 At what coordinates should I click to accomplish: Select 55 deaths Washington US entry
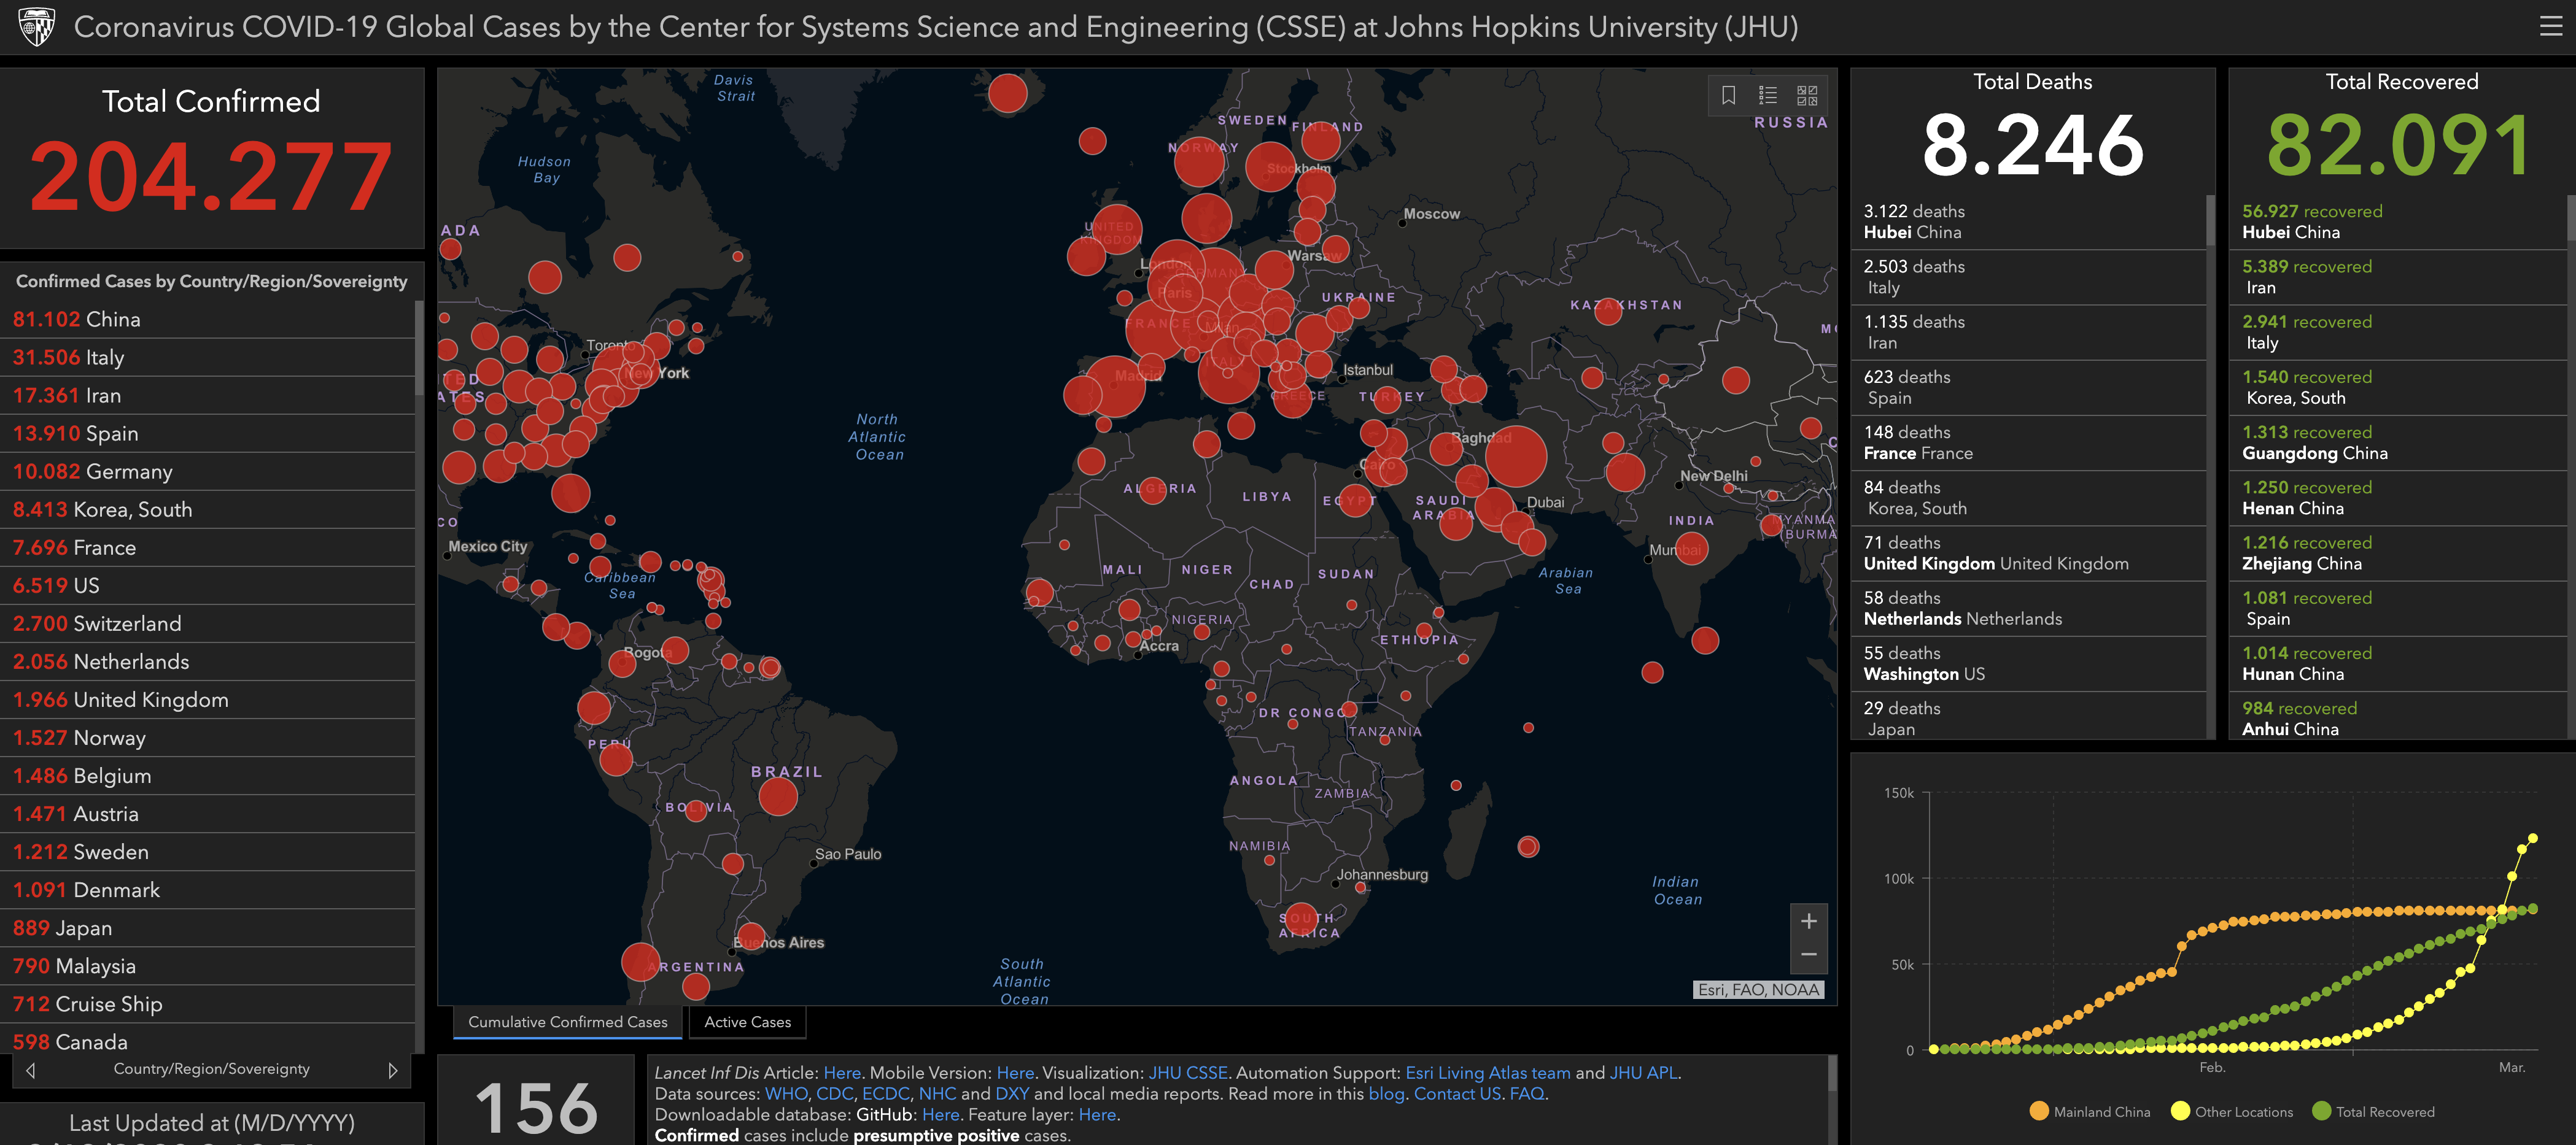pos(2028,663)
